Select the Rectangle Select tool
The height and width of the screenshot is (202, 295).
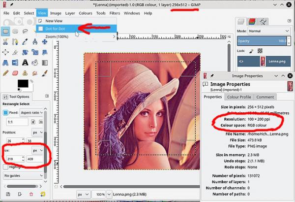click(5, 31)
